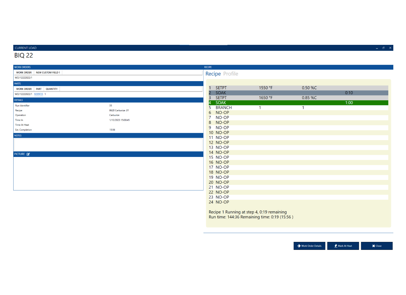Click inside the NOTES text area
Screen dimensions: 406x295
click(x=108, y=144)
